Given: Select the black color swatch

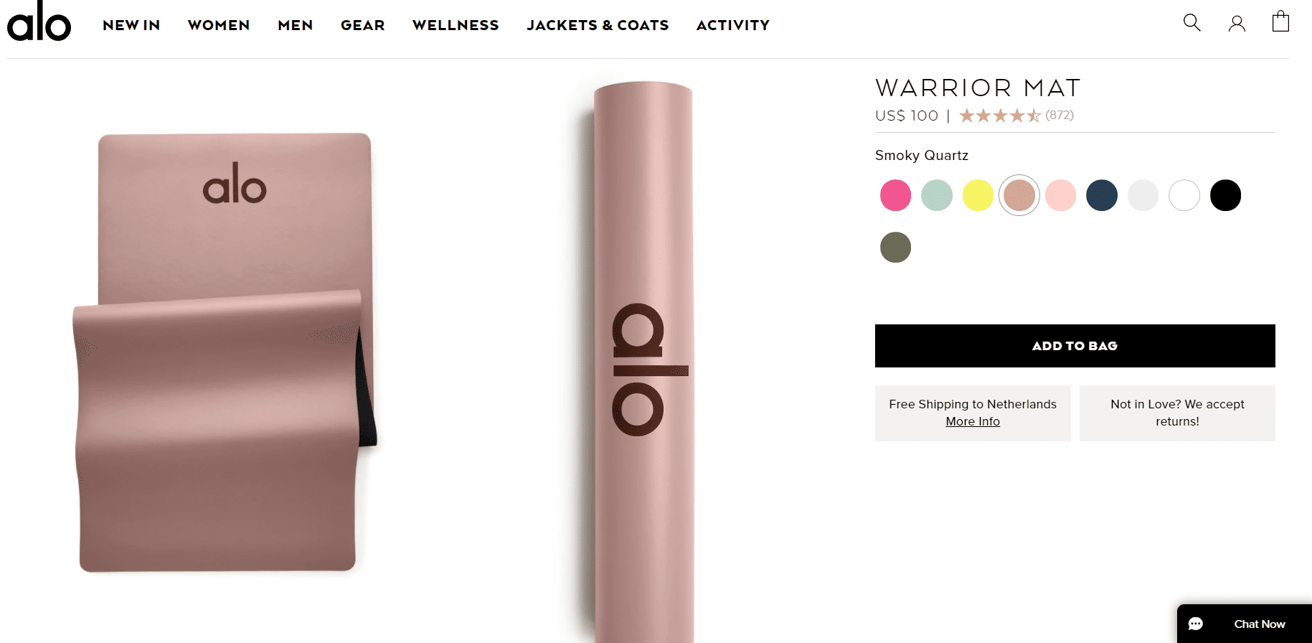Looking at the screenshot, I should point(1225,195).
